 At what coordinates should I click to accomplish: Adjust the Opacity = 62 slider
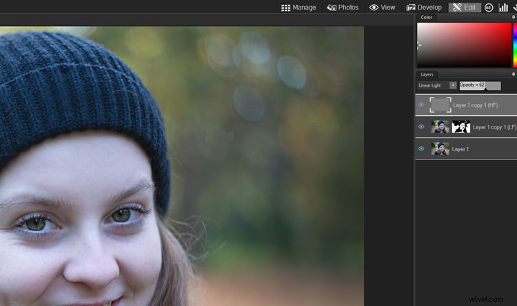coord(480,85)
